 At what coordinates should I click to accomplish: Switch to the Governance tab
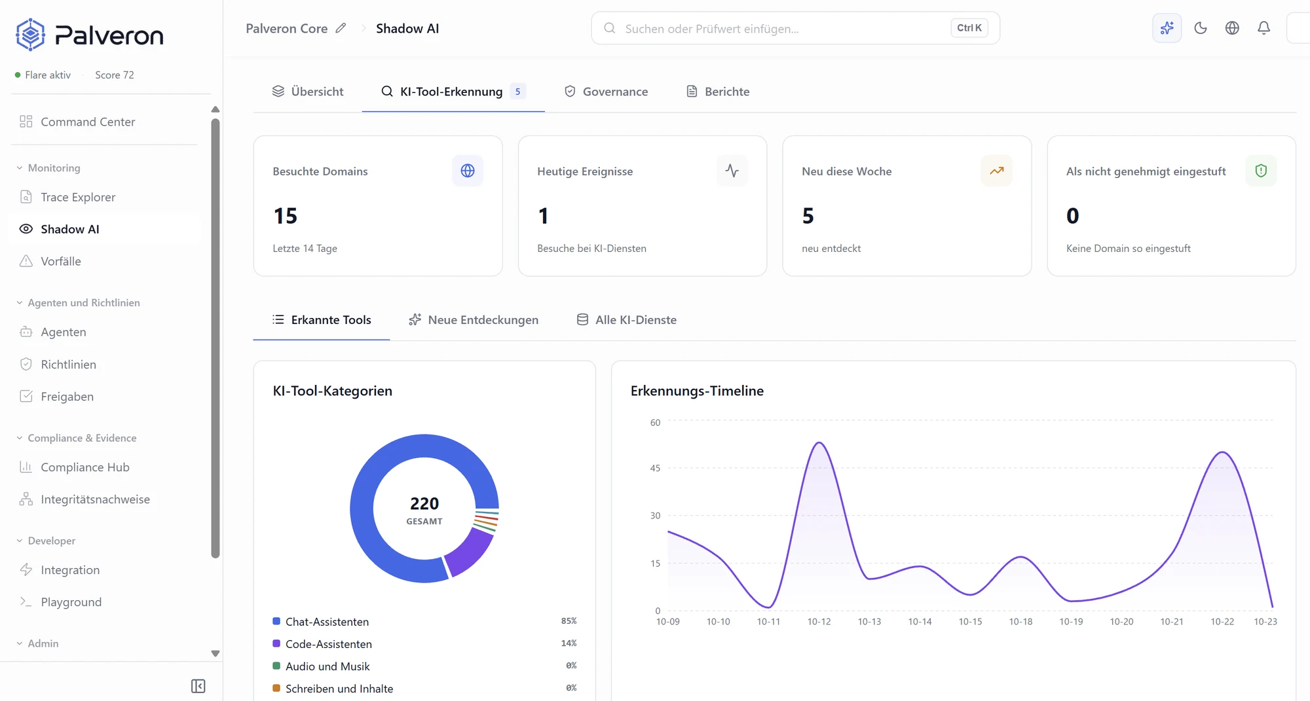[607, 92]
